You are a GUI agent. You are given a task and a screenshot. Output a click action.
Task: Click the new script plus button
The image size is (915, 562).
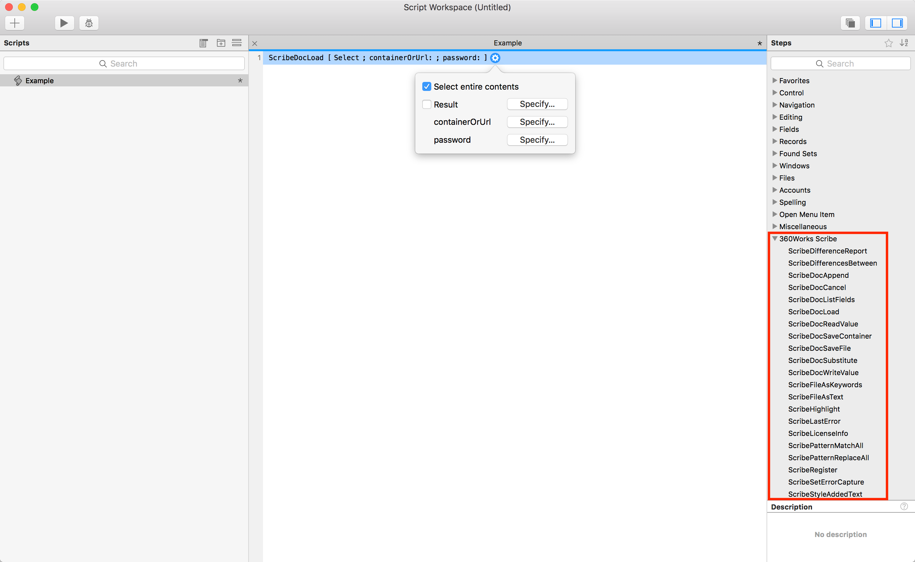(15, 23)
